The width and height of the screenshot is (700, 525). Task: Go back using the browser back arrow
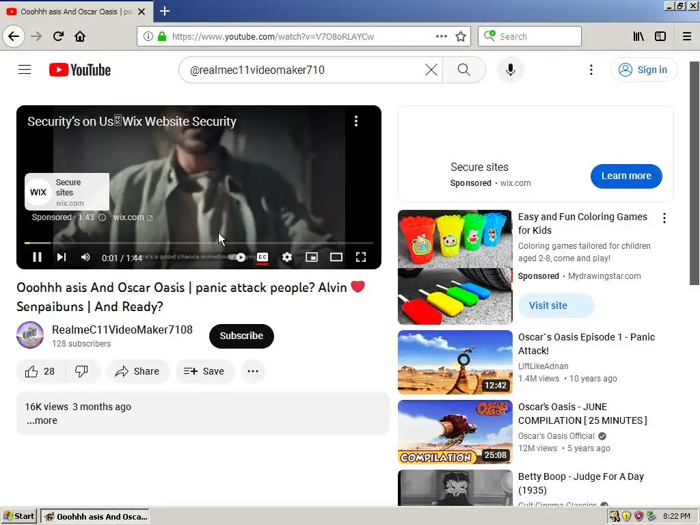[14, 36]
